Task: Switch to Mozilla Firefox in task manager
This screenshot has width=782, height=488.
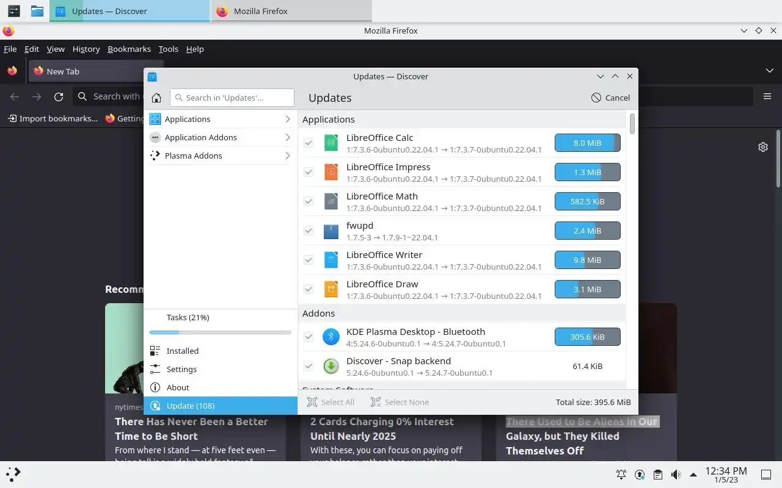Action: tap(291, 11)
